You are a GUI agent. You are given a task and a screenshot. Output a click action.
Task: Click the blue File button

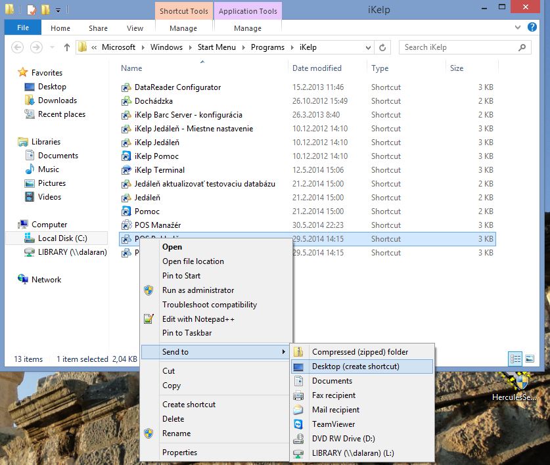pos(22,28)
